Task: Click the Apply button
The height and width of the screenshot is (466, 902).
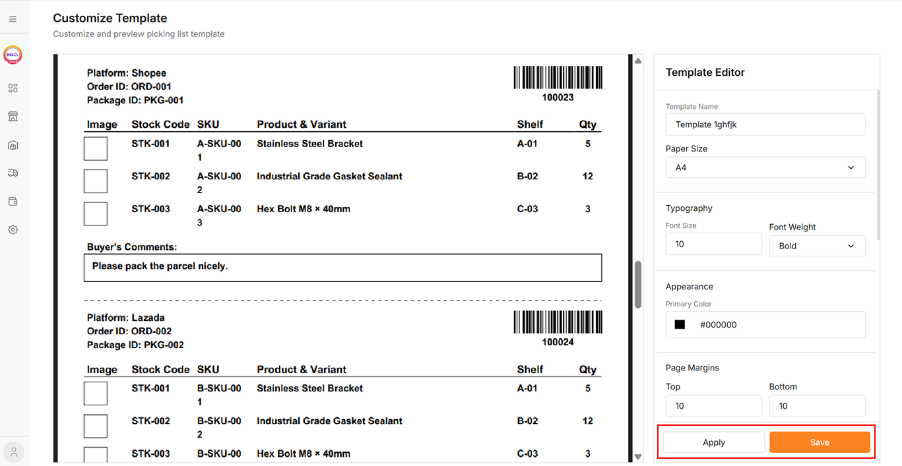Action: click(x=714, y=442)
